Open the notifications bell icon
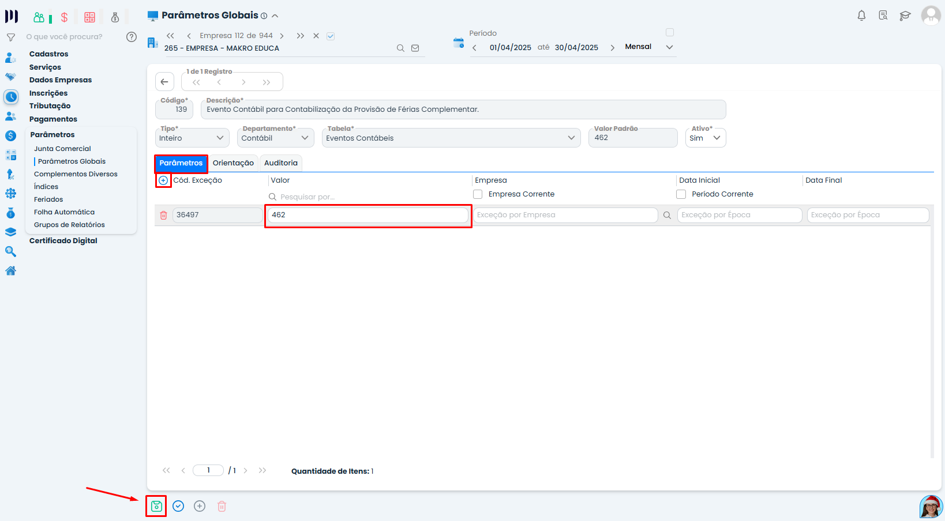 (x=861, y=16)
